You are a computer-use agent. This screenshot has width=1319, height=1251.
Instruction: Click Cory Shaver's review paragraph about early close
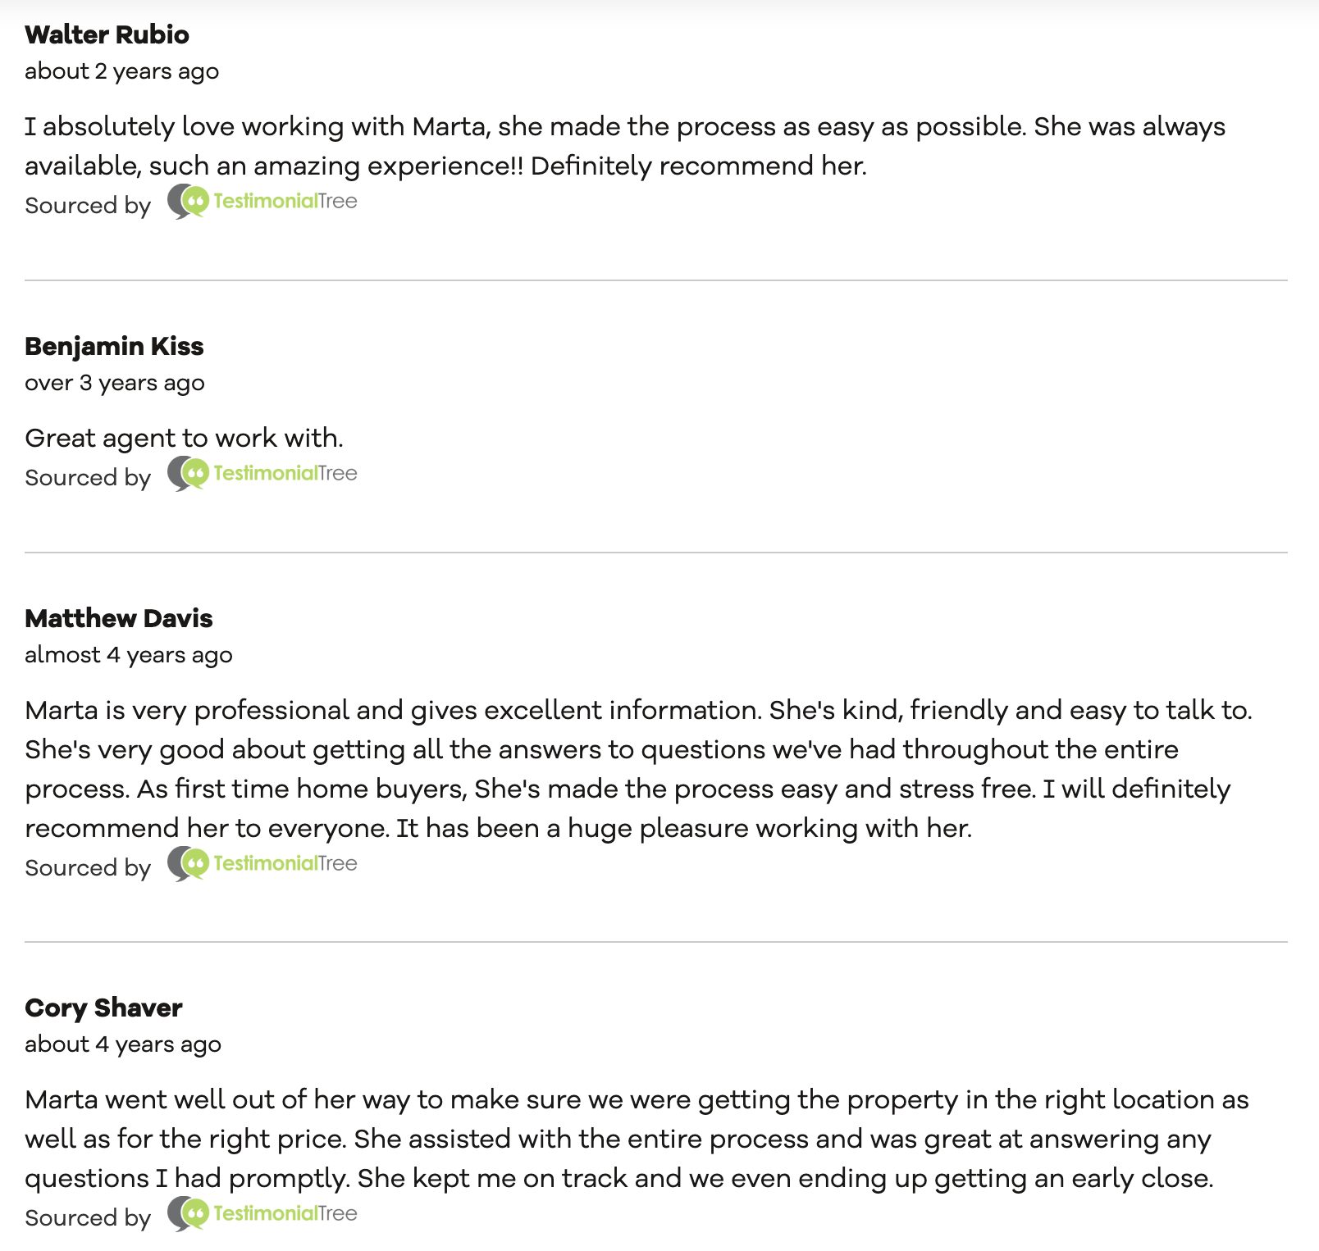coord(637,1139)
